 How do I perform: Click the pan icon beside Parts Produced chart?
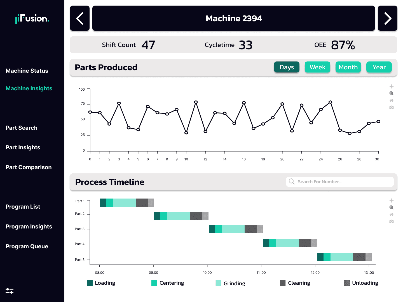392,86
